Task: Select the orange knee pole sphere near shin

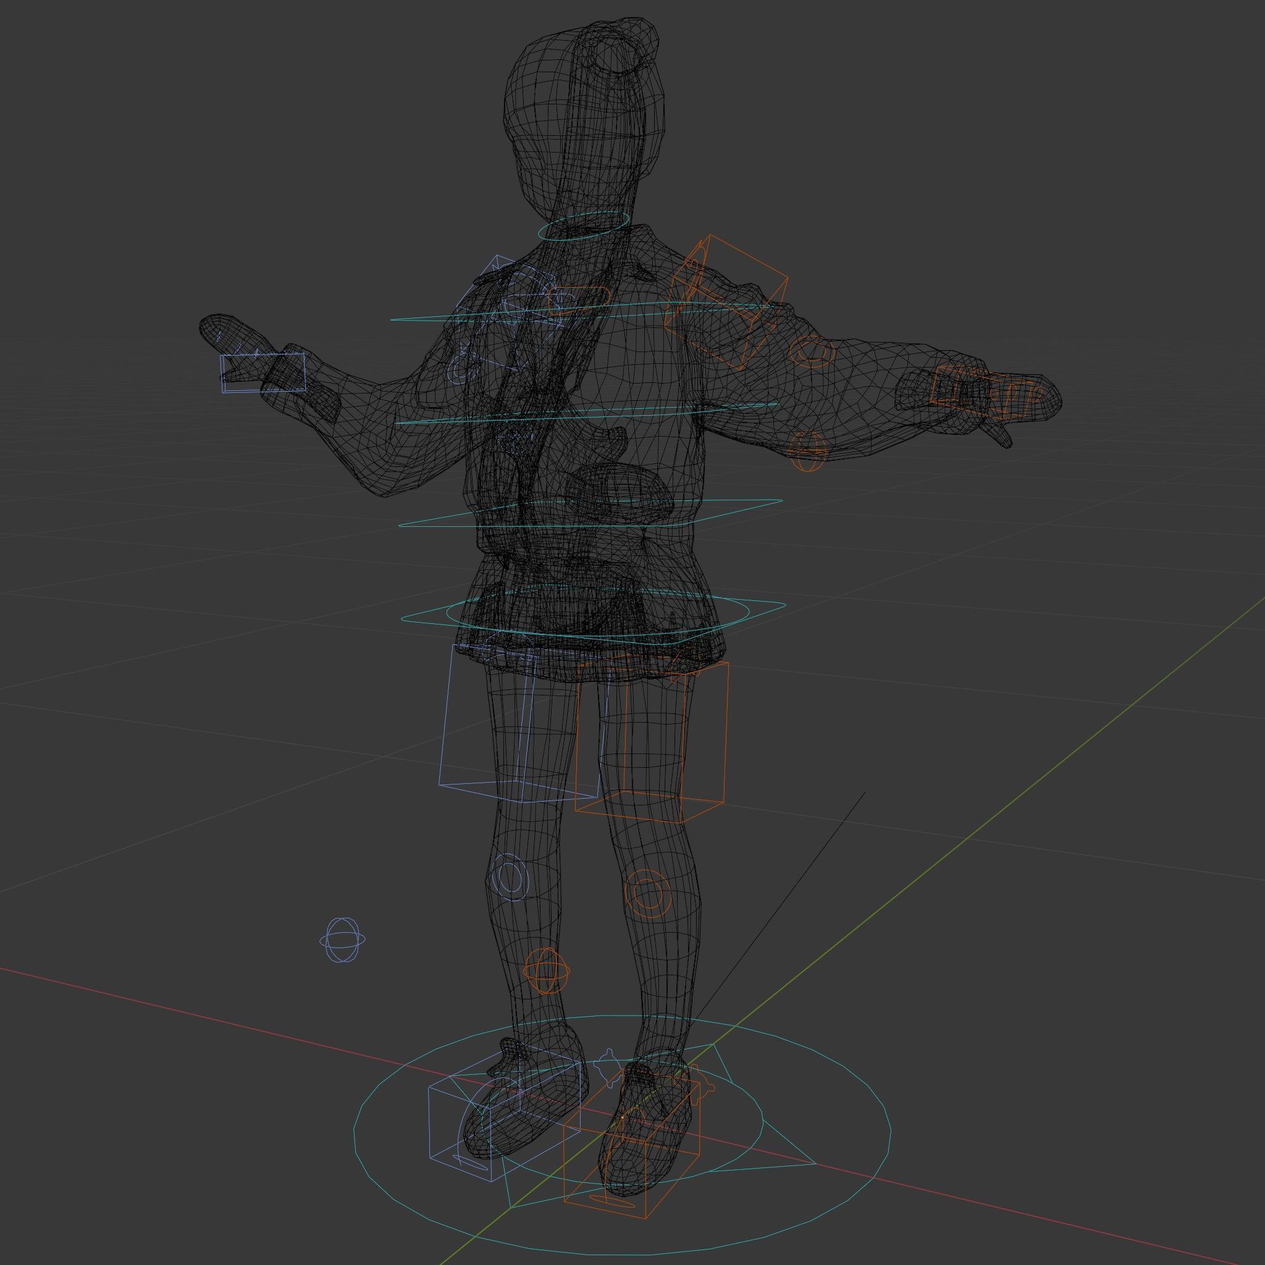Action: click(546, 971)
